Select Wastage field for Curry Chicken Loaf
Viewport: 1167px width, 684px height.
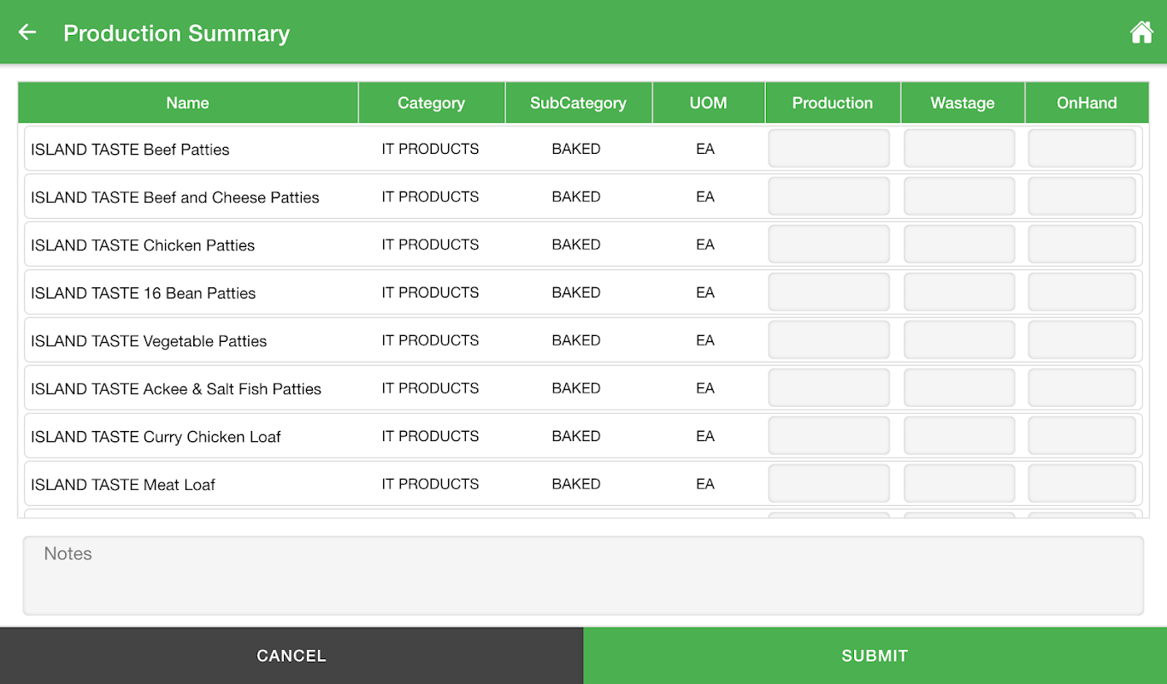(959, 436)
